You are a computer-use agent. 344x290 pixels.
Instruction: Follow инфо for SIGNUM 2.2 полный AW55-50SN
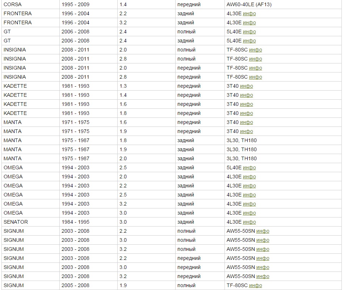point(263,231)
